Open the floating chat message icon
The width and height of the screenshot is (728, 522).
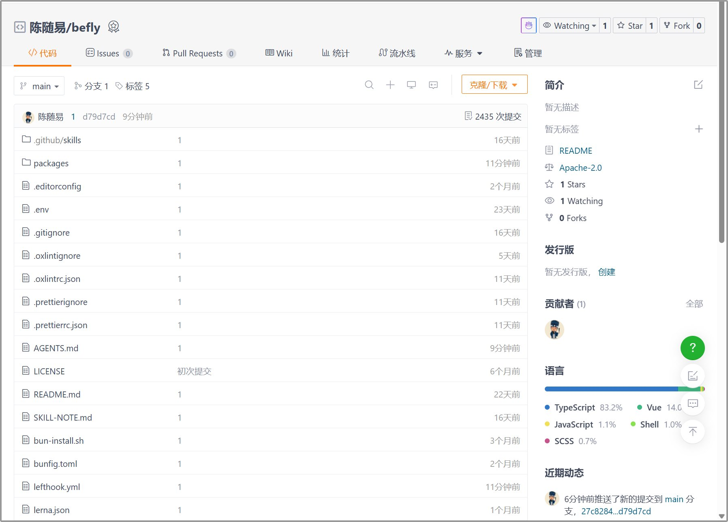693,404
